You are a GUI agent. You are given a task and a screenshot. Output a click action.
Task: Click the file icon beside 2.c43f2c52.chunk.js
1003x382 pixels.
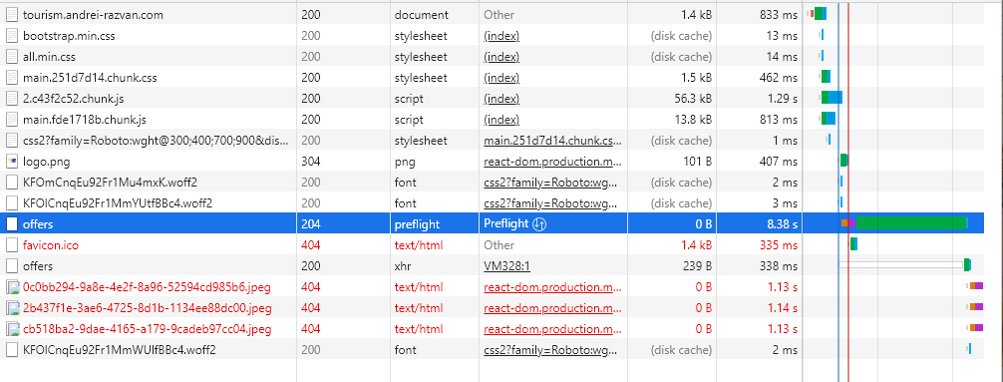point(12,99)
